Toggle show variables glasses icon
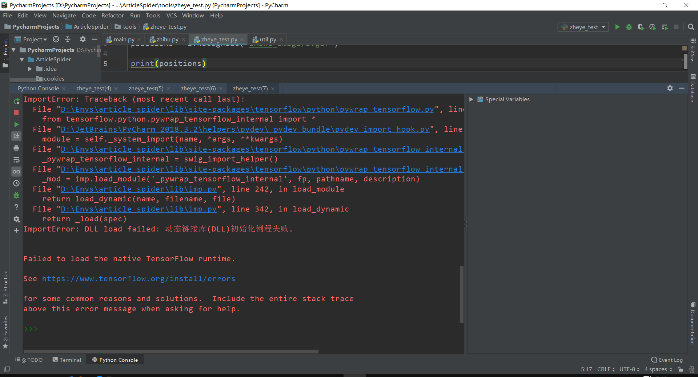The image size is (698, 377). coord(16,172)
